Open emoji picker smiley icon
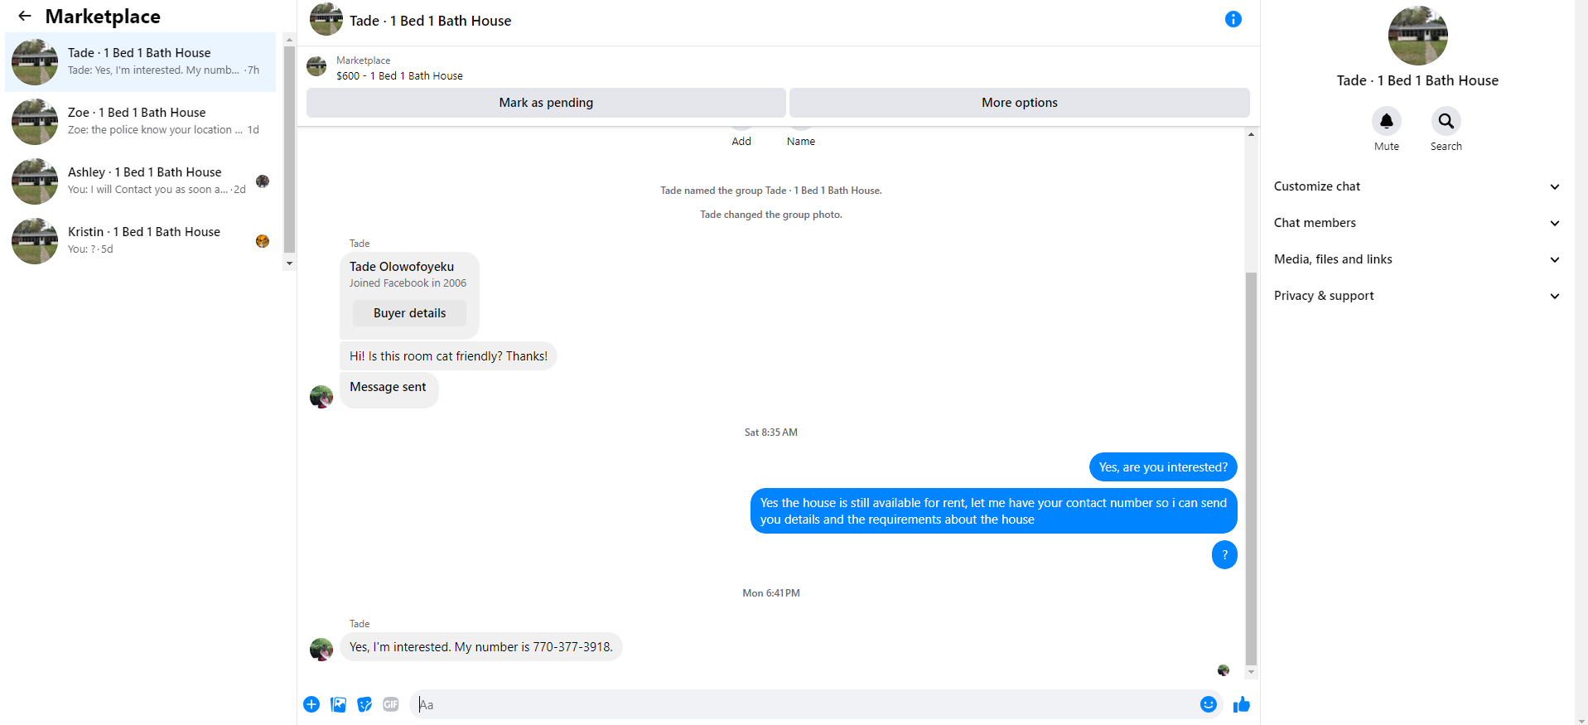Screen dimensions: 1588x725 pos(1208,704)
